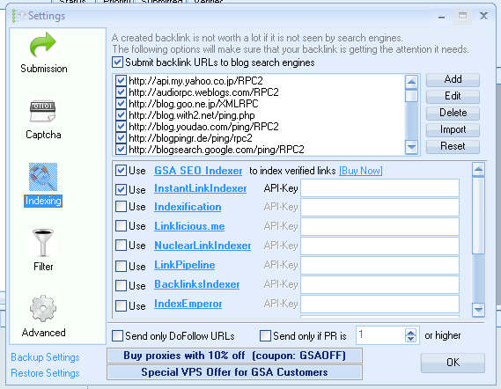Click ping URL list scroll-down arrow
This screenshot has height=389, width=501.
[x=411, y=147]
